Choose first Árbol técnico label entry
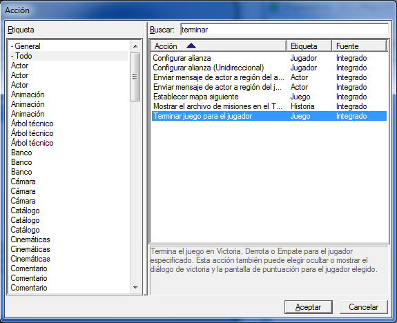Viewport: 397px width, 323px height. [x=32, y=124]
